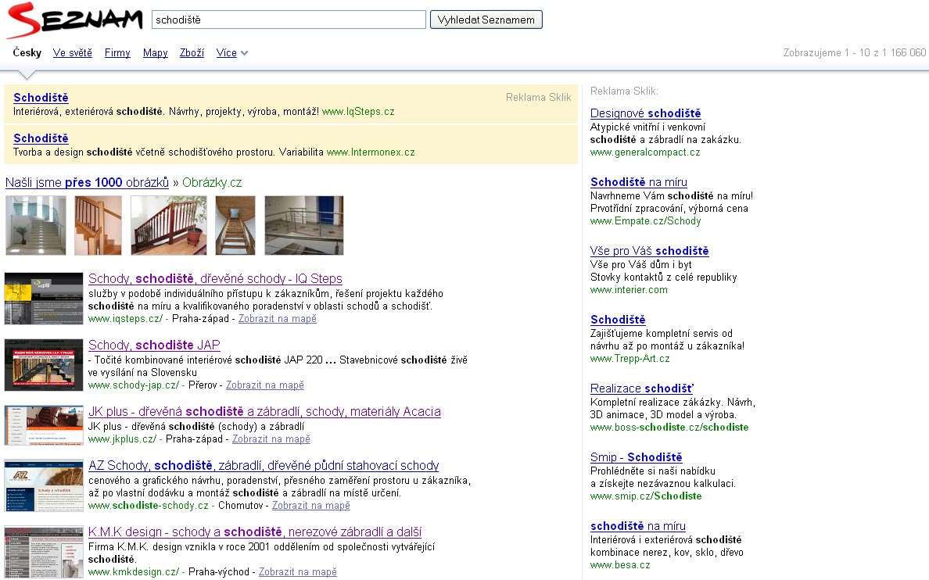Open the "JK plus - dřevěná schodiště" result
Screen dimensions: 929x580
point(264,411)
